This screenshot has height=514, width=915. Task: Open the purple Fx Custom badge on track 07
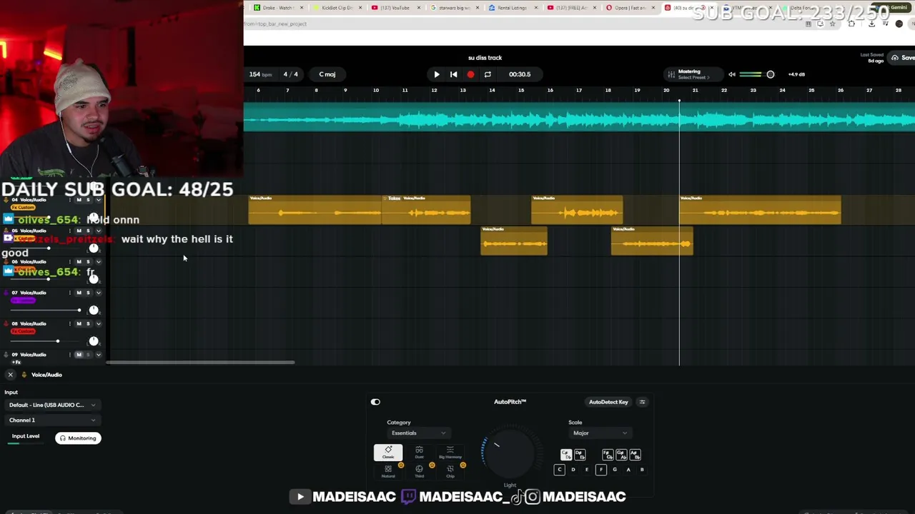tap(22, 301)
